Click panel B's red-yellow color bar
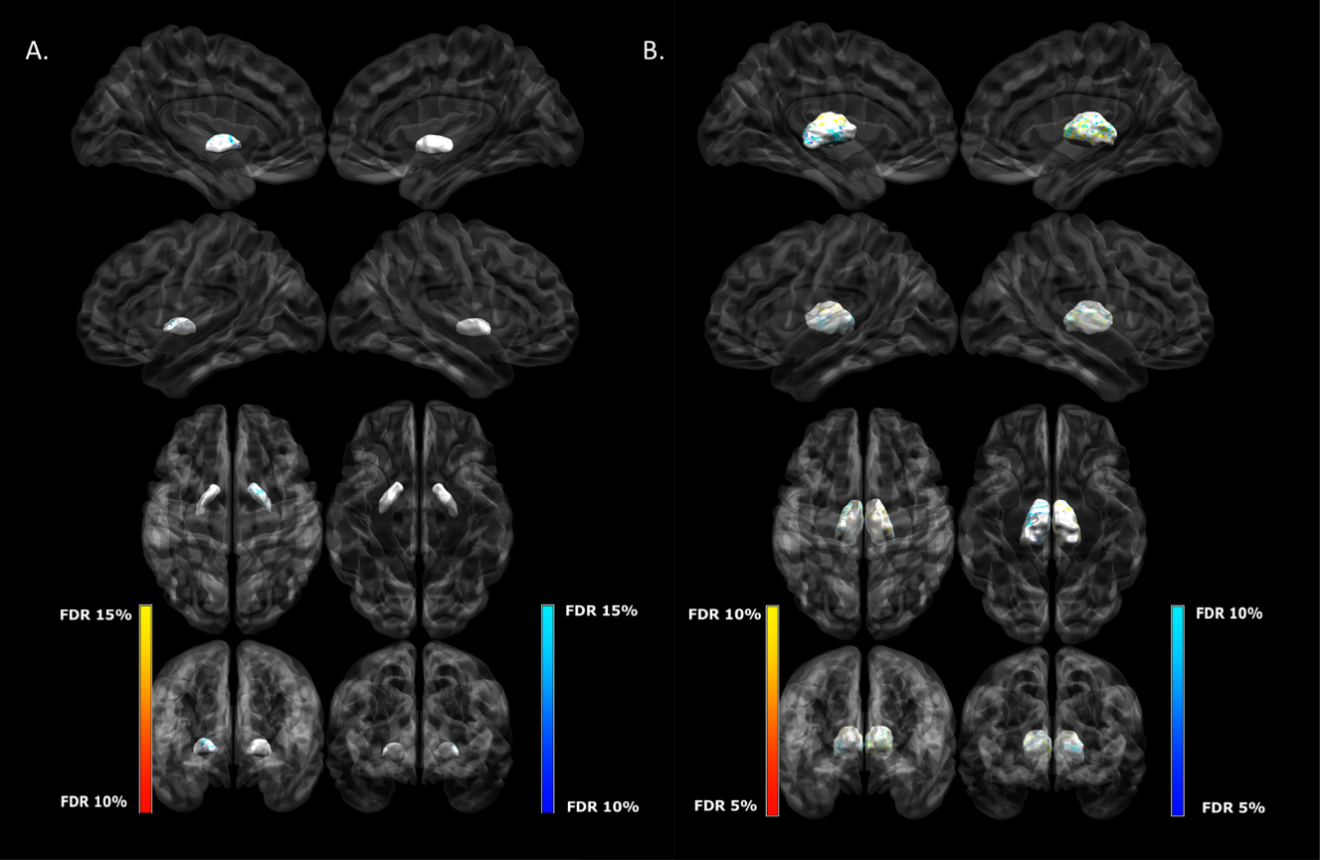Viewport: 1320px width, 860px height. click(x=772, y=710)
